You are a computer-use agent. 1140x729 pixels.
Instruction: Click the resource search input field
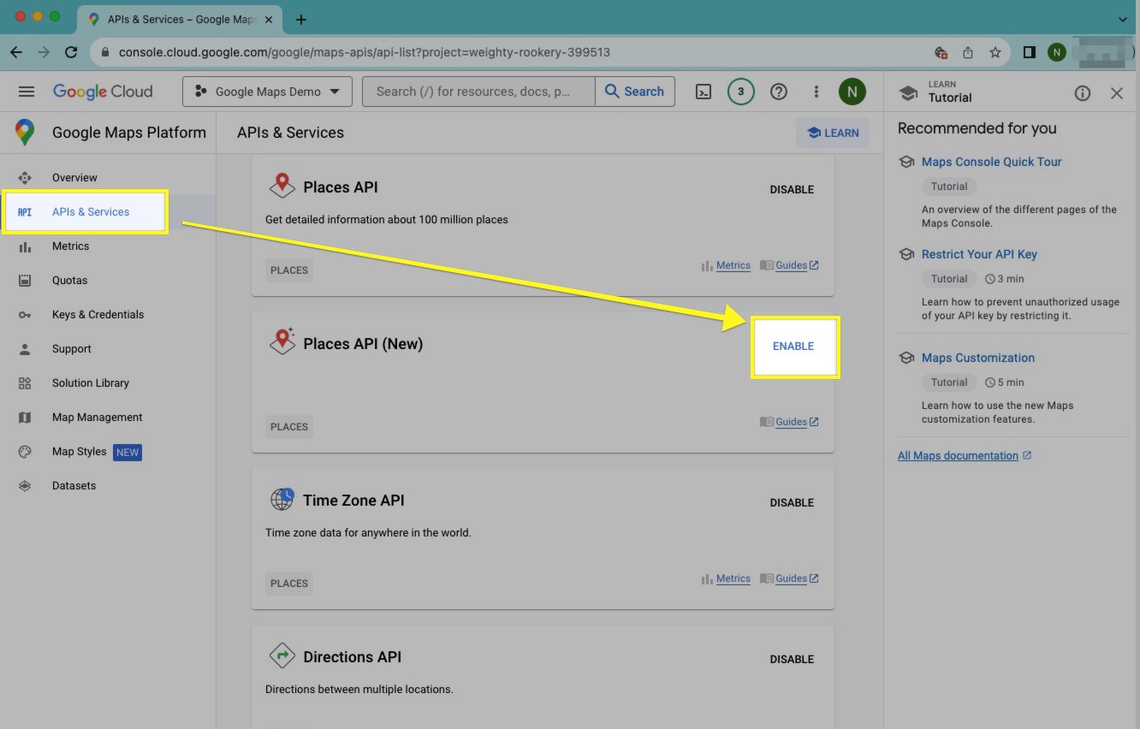pos(478,92)
